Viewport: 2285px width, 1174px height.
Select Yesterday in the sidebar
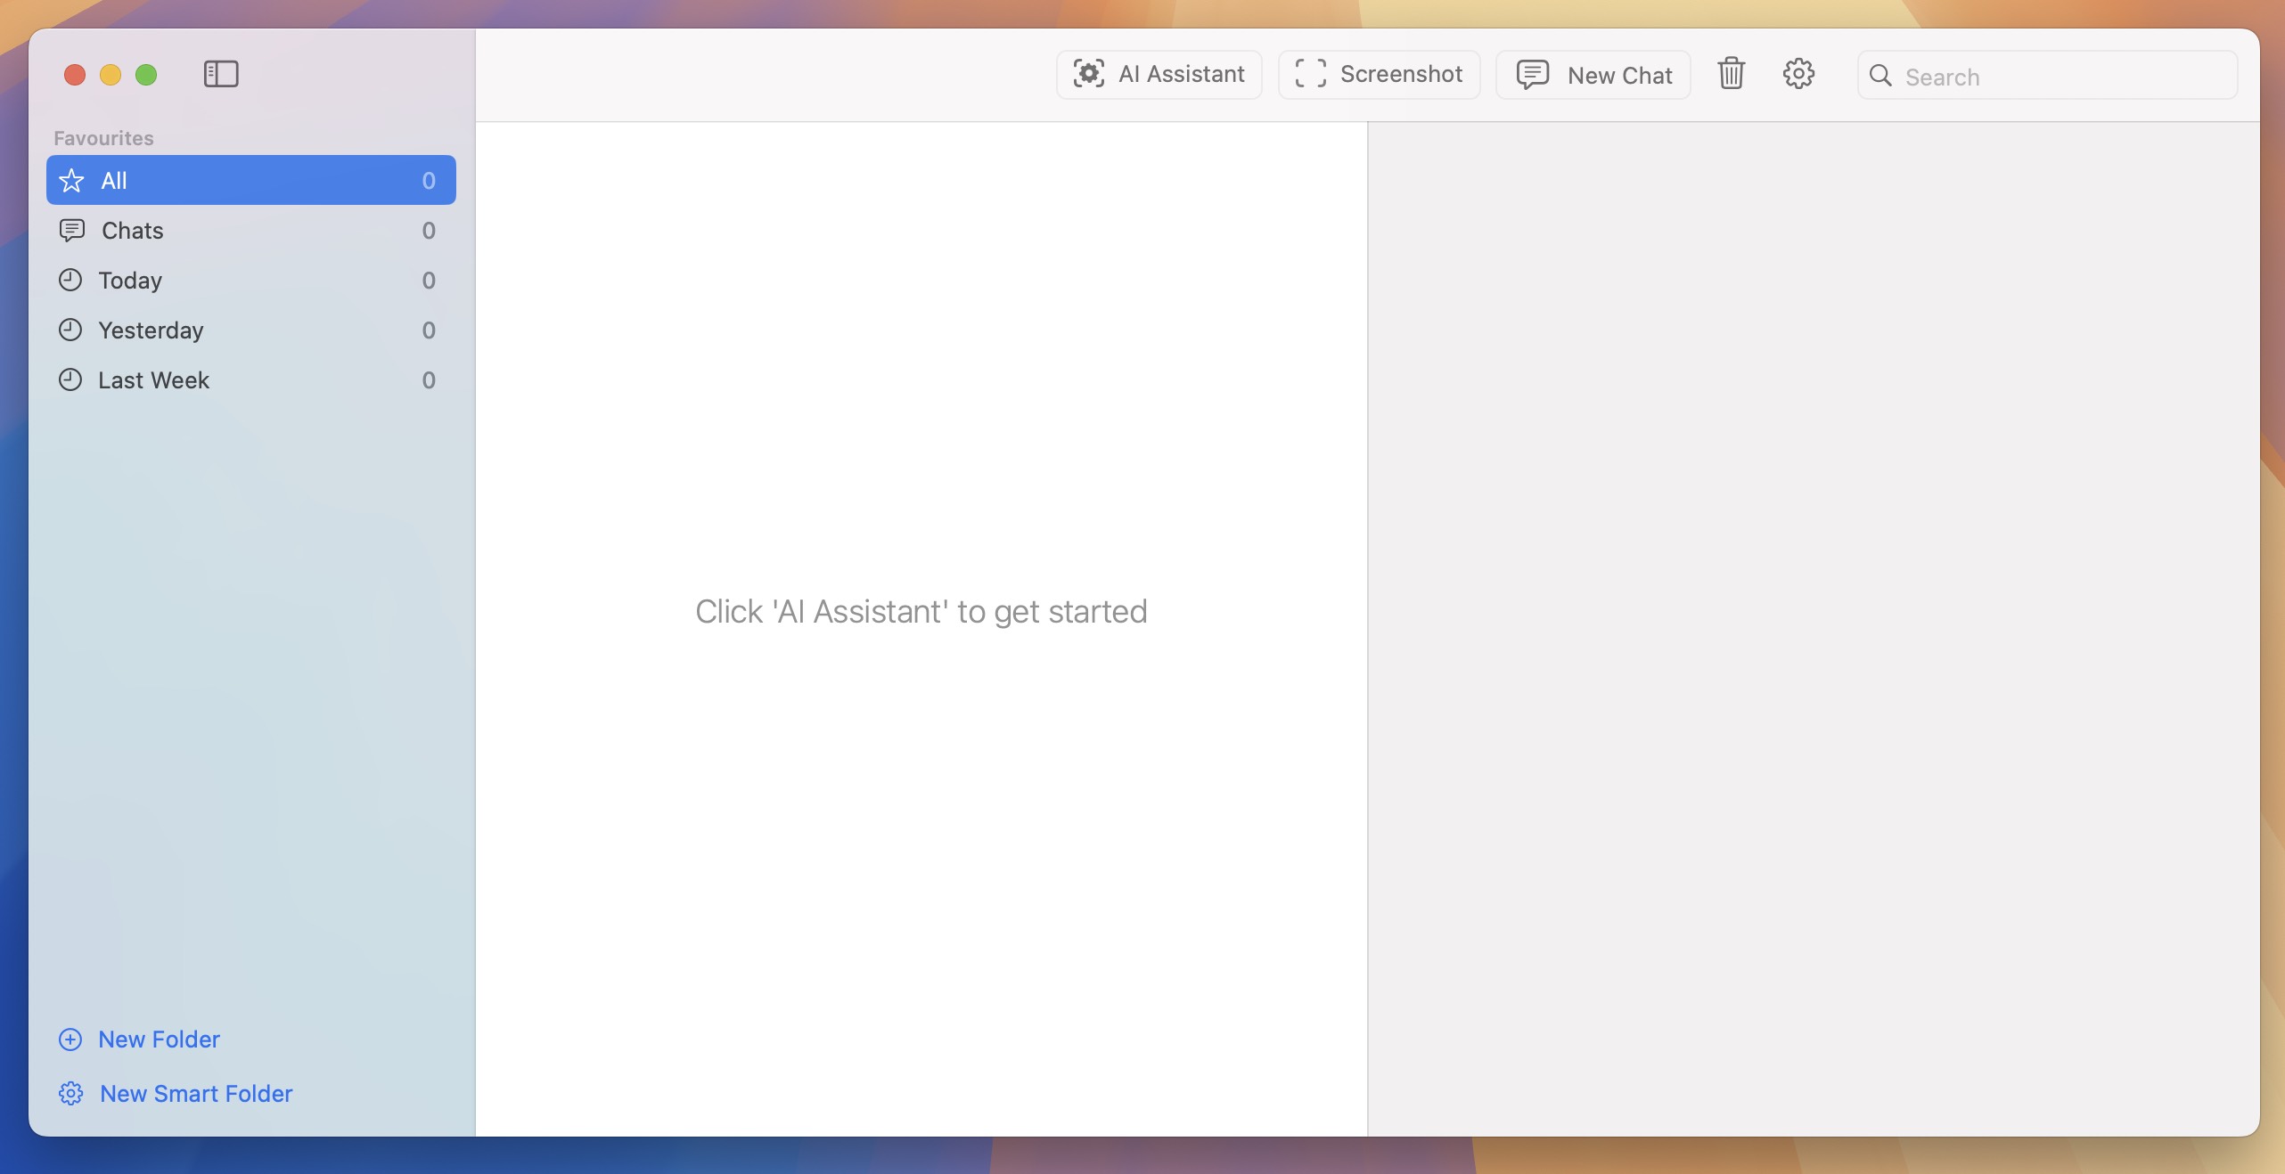tap(151, 330)
